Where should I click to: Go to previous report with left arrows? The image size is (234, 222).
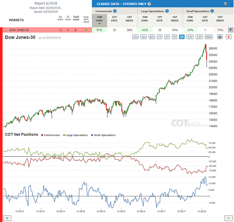7,218
